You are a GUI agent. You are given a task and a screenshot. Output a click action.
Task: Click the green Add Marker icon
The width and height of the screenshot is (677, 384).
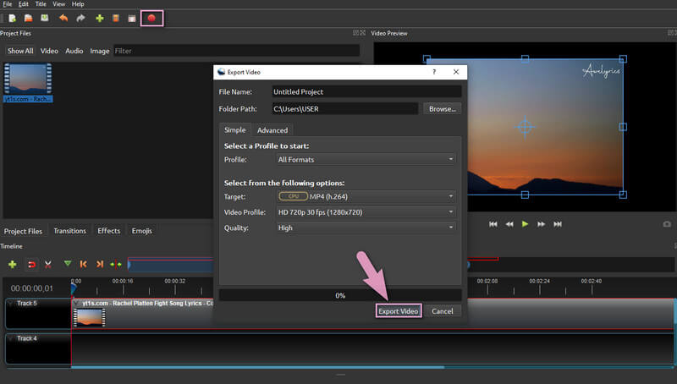pos(68,264)
